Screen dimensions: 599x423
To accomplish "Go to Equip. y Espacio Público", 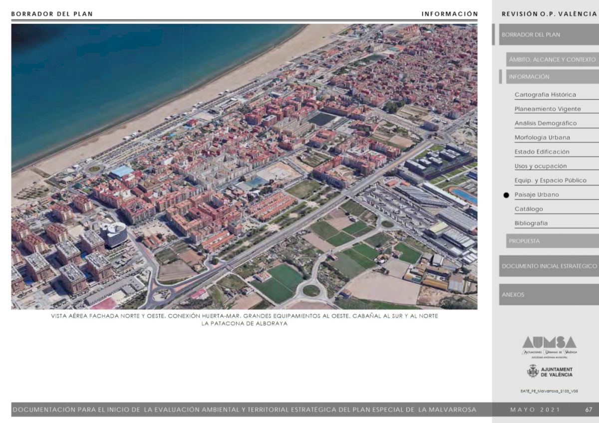I will (550, 181).
